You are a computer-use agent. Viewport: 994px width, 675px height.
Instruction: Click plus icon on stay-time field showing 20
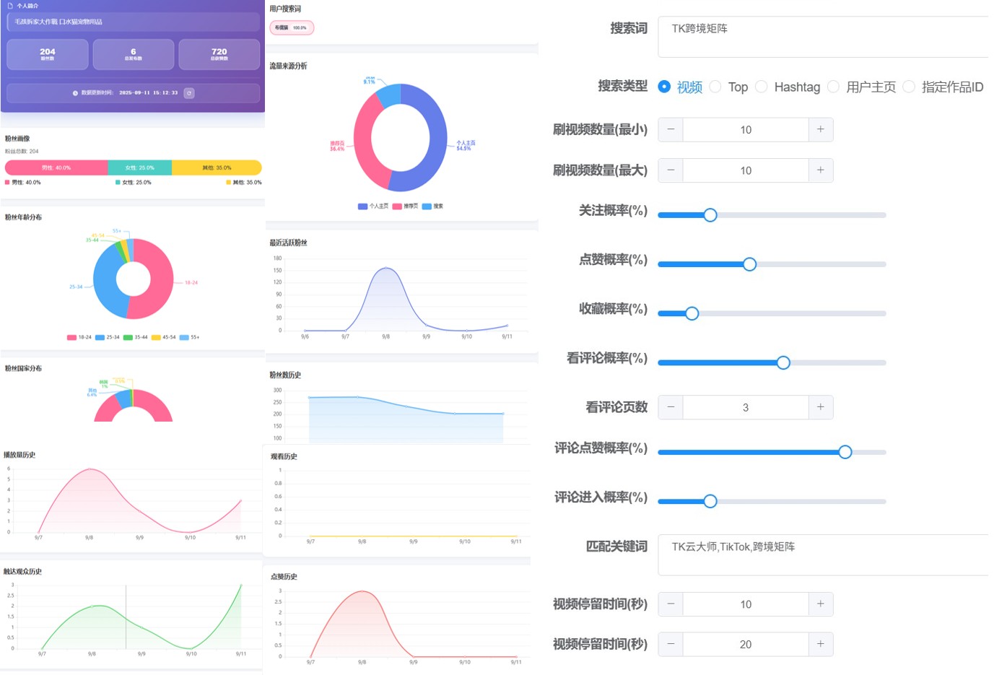(820, 644)
